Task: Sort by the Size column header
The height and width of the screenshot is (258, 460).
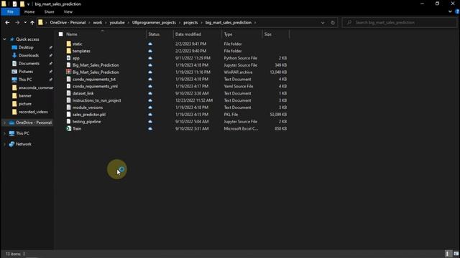Action: (x=267, y=34)
